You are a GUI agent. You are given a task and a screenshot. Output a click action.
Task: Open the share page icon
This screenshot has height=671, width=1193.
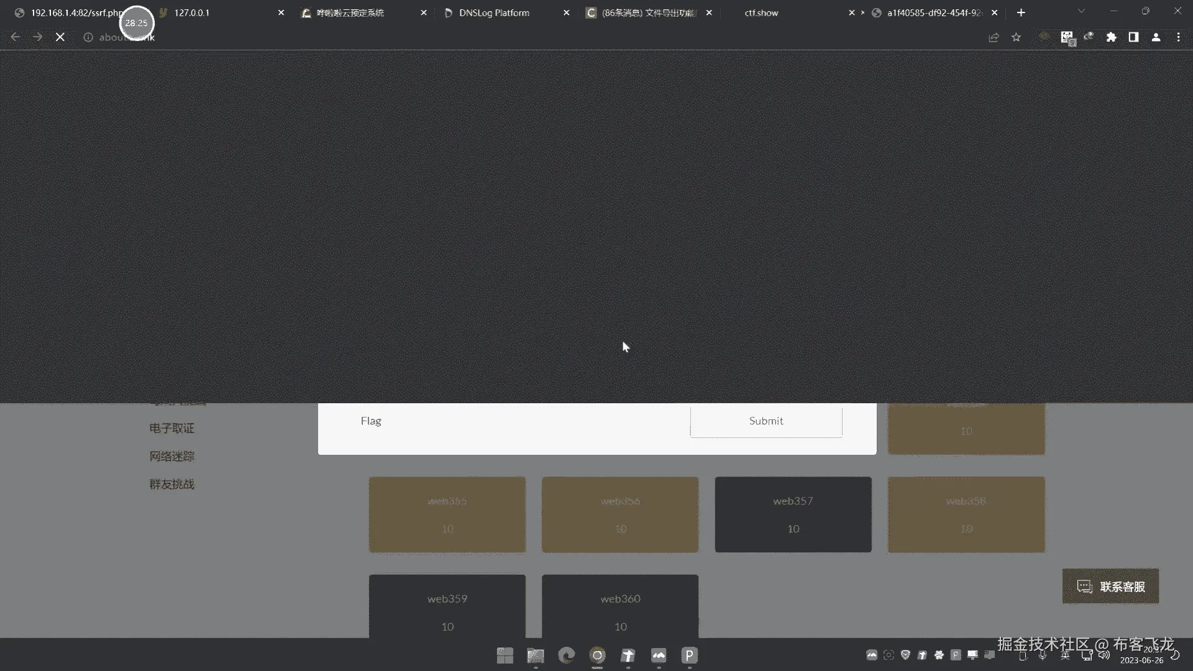click(x=994, y=37)
